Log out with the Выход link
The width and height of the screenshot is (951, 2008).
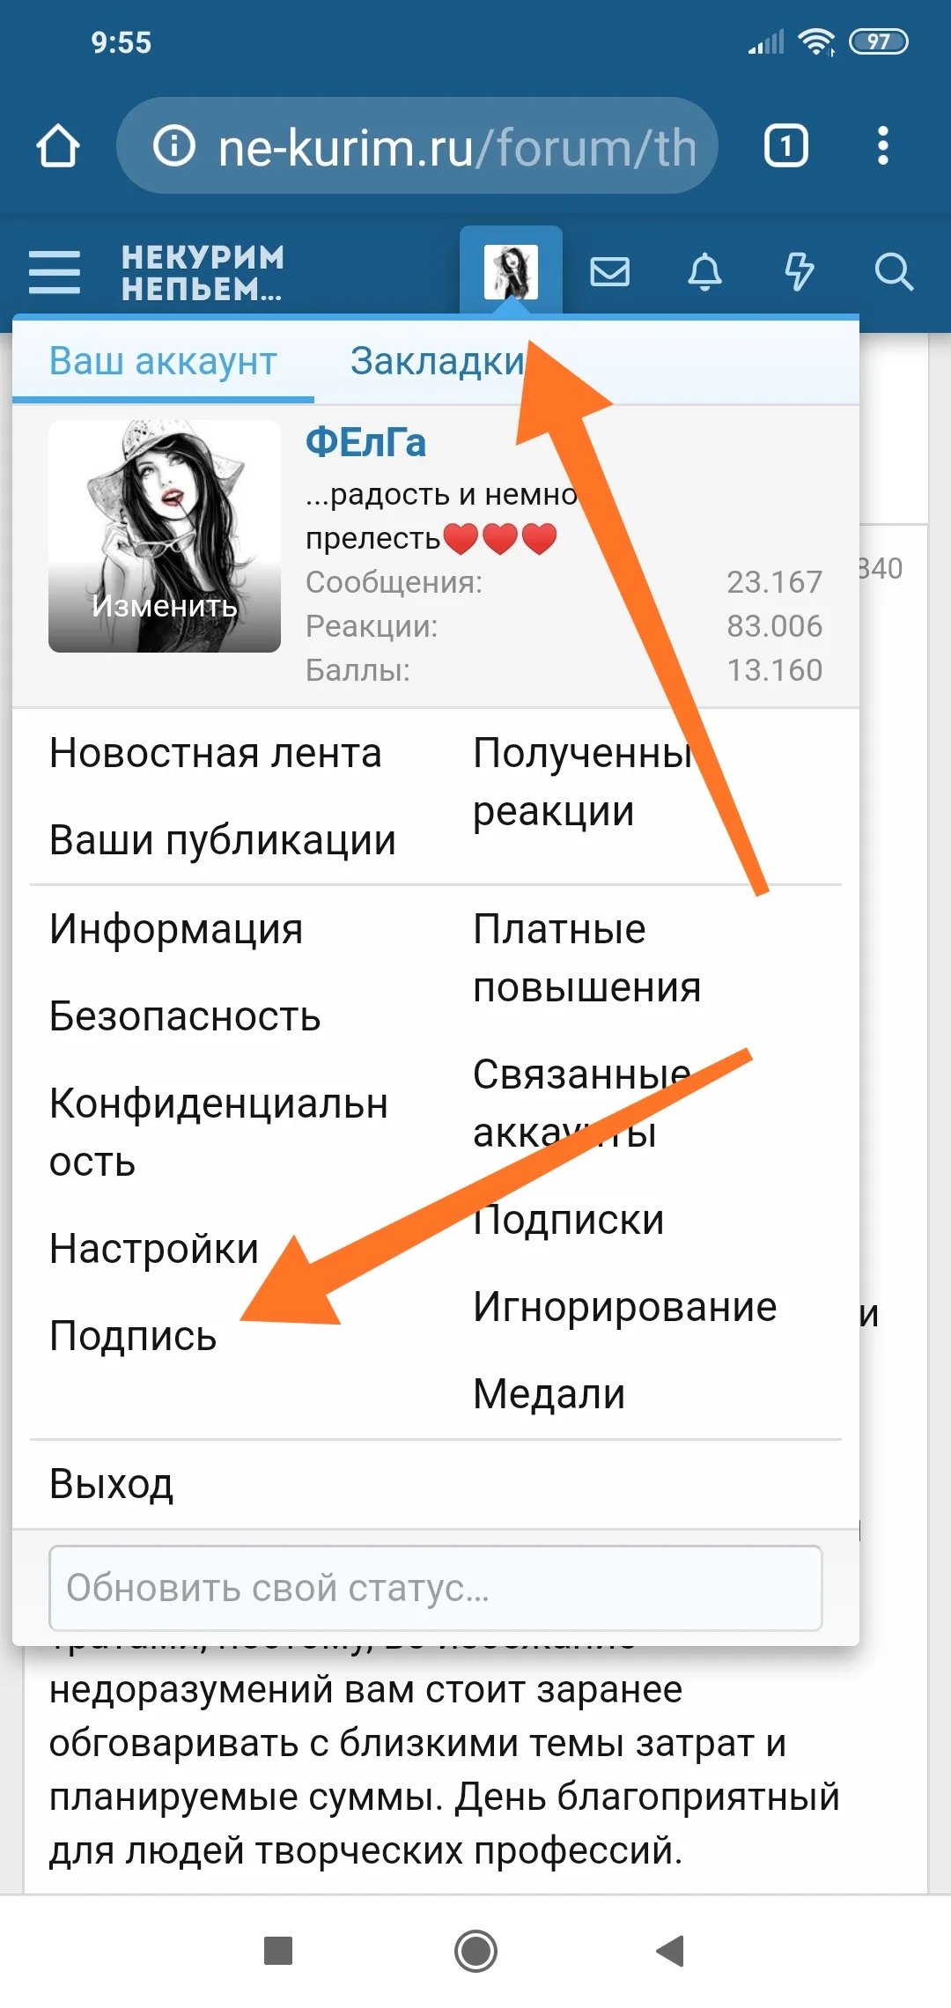tap(112, 1484)
